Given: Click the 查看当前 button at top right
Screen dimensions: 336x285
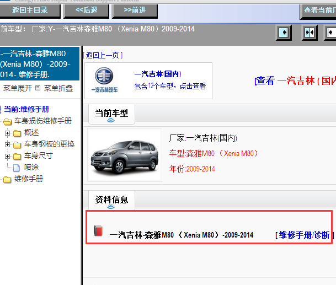Looking at the screenshot, I should pyautogui.click(x=318, y=11).
